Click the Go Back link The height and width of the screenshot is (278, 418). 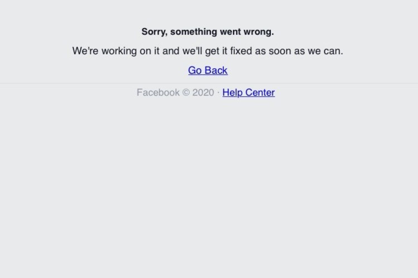[x=208, y=70]
